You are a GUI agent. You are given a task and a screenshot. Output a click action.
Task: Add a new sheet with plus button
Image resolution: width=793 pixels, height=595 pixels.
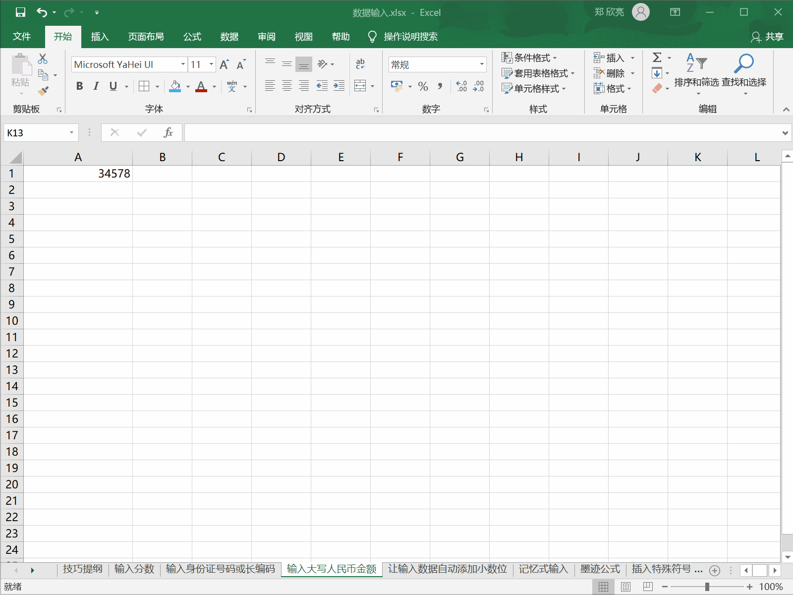click(x=715, y=570)
